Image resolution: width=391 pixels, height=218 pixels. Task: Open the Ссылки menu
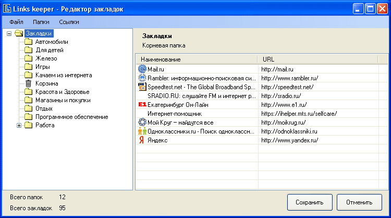pyautogui.click(x=69, y=22)
